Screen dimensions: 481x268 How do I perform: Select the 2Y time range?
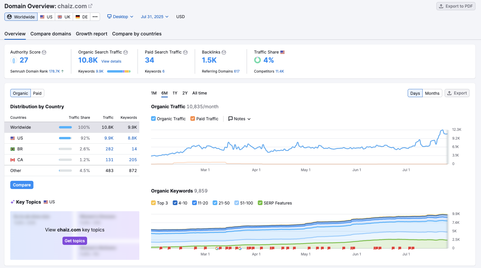[x=185, y=93]
